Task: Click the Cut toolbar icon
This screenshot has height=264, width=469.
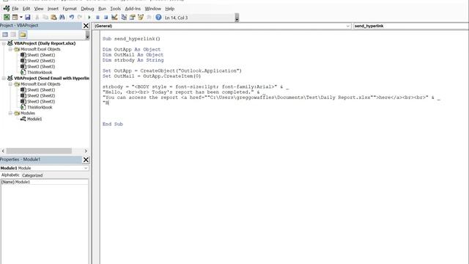Action: pyautogui.click(x=37, y=18)
